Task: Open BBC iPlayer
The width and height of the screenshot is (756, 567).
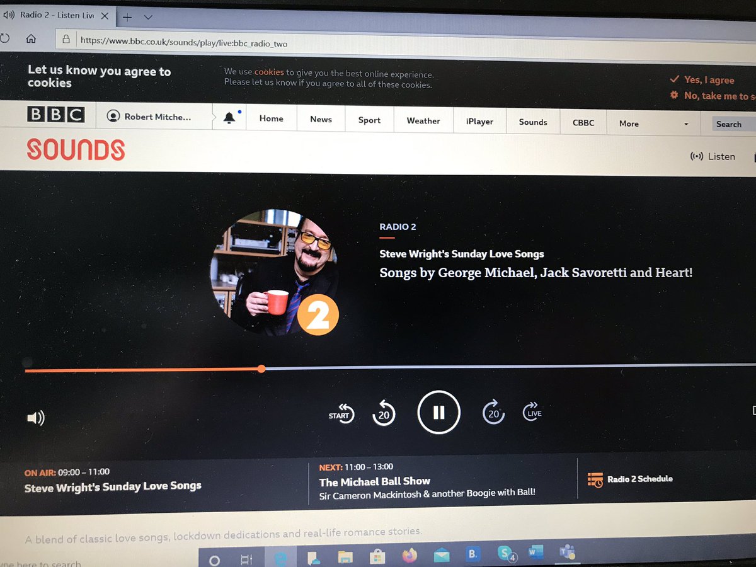Action: click(479, 122)
